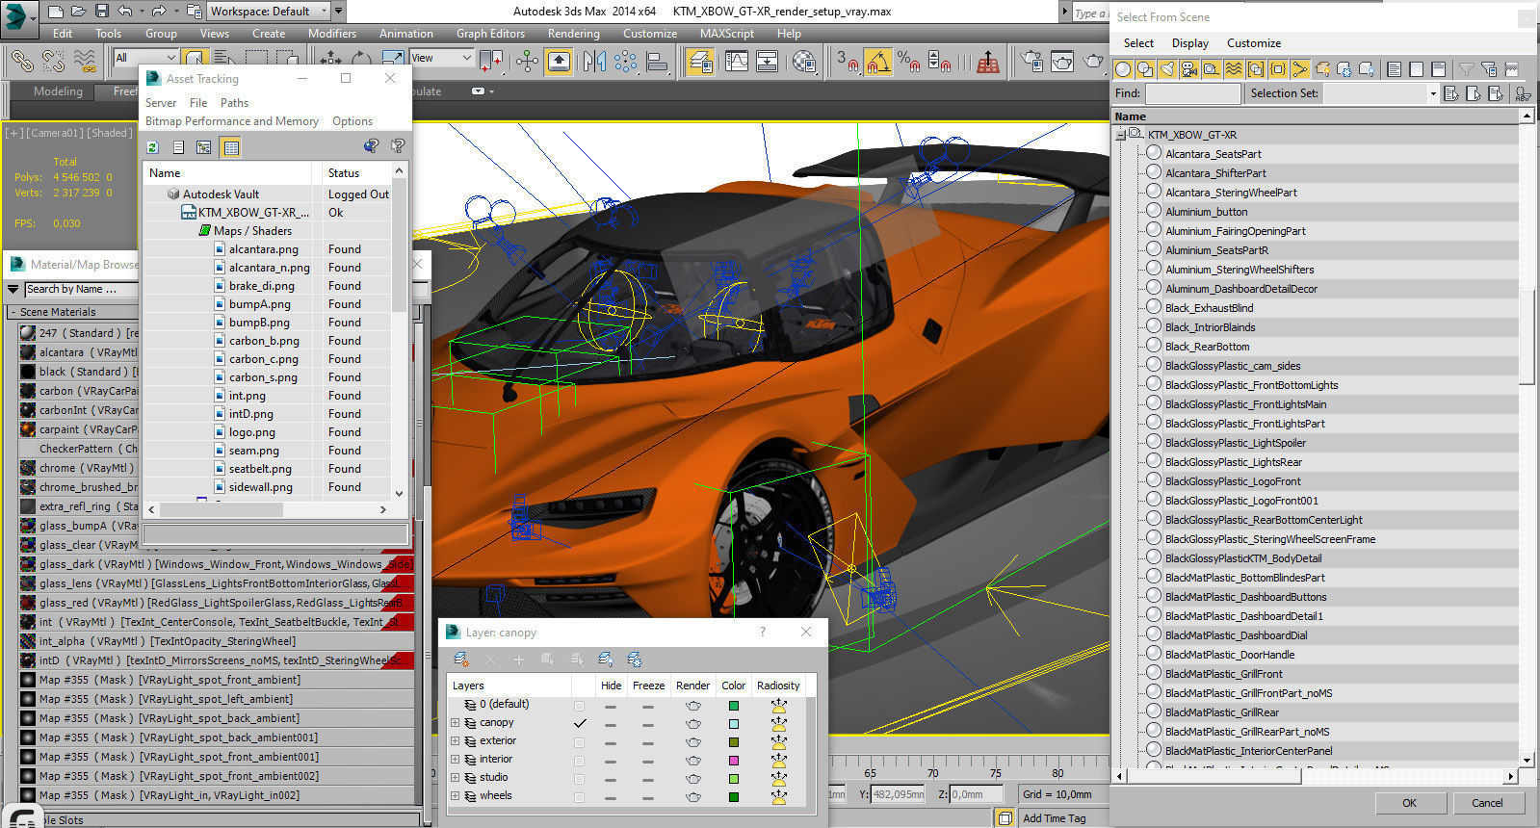The image size is (1540, 828).
Task: Check the current-layer box for wheels layer
Action: point(579,796)
